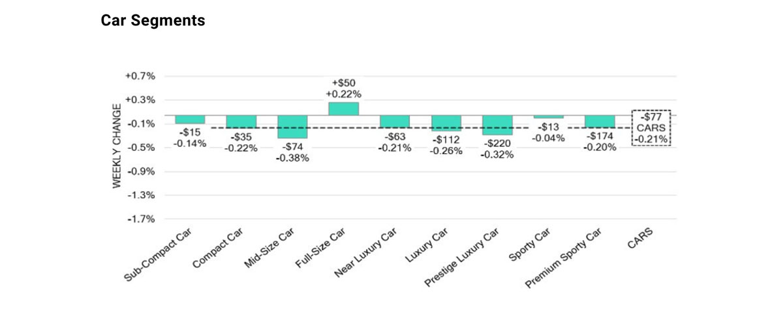Viewport: 783px width, 313px height.
Task: Click the +$50 +0.22% data label
Action: (x=343, y=89)
